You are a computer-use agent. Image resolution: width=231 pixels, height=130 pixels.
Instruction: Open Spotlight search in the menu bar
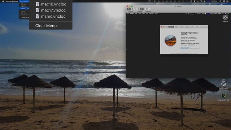coord(220,1)
